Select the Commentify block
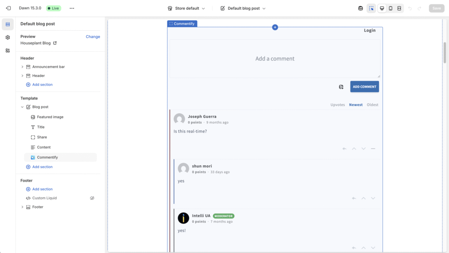 point(61,157)
